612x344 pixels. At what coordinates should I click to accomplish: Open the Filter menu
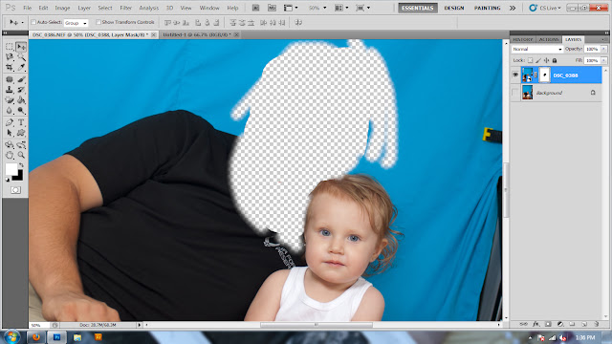pyautogui.click(x=125, y=8)
